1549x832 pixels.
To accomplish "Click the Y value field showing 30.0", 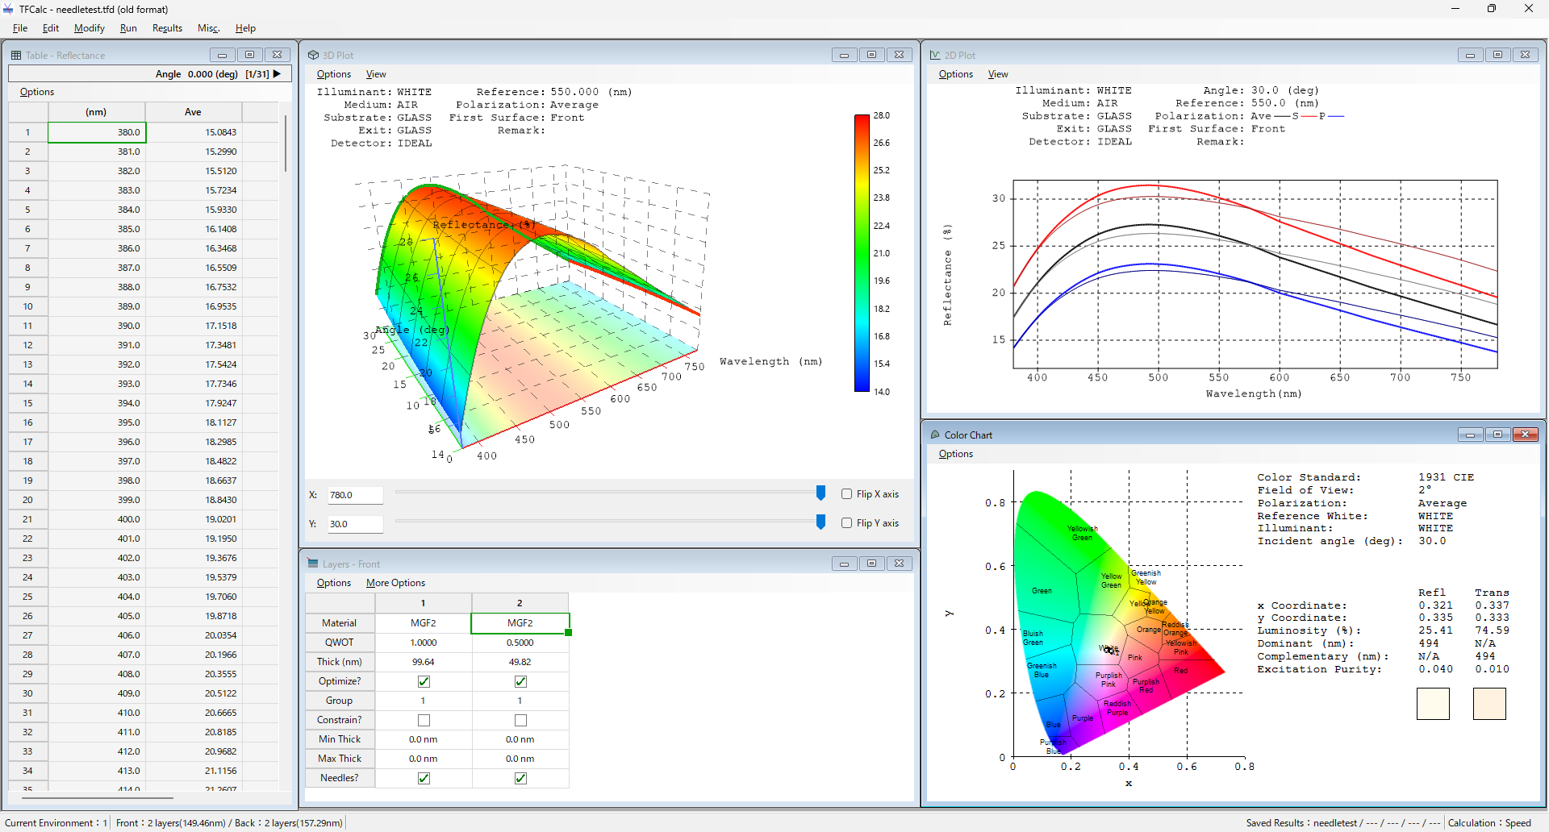I will point(355,524).
